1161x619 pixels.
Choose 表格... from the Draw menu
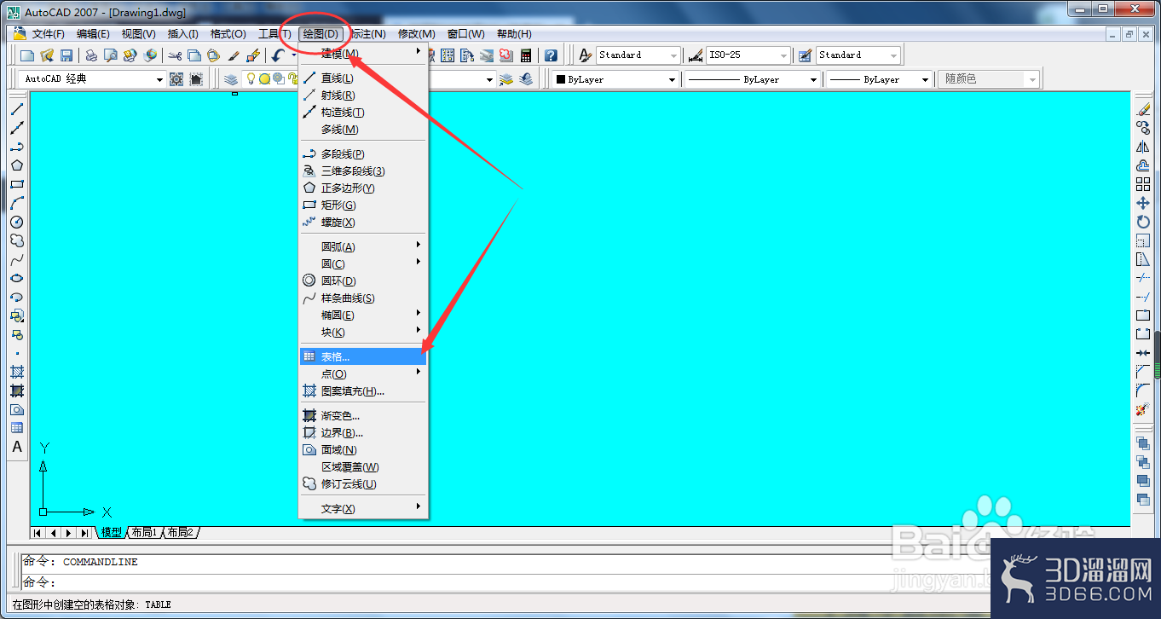pyautogui.click(x=363, y=357)
